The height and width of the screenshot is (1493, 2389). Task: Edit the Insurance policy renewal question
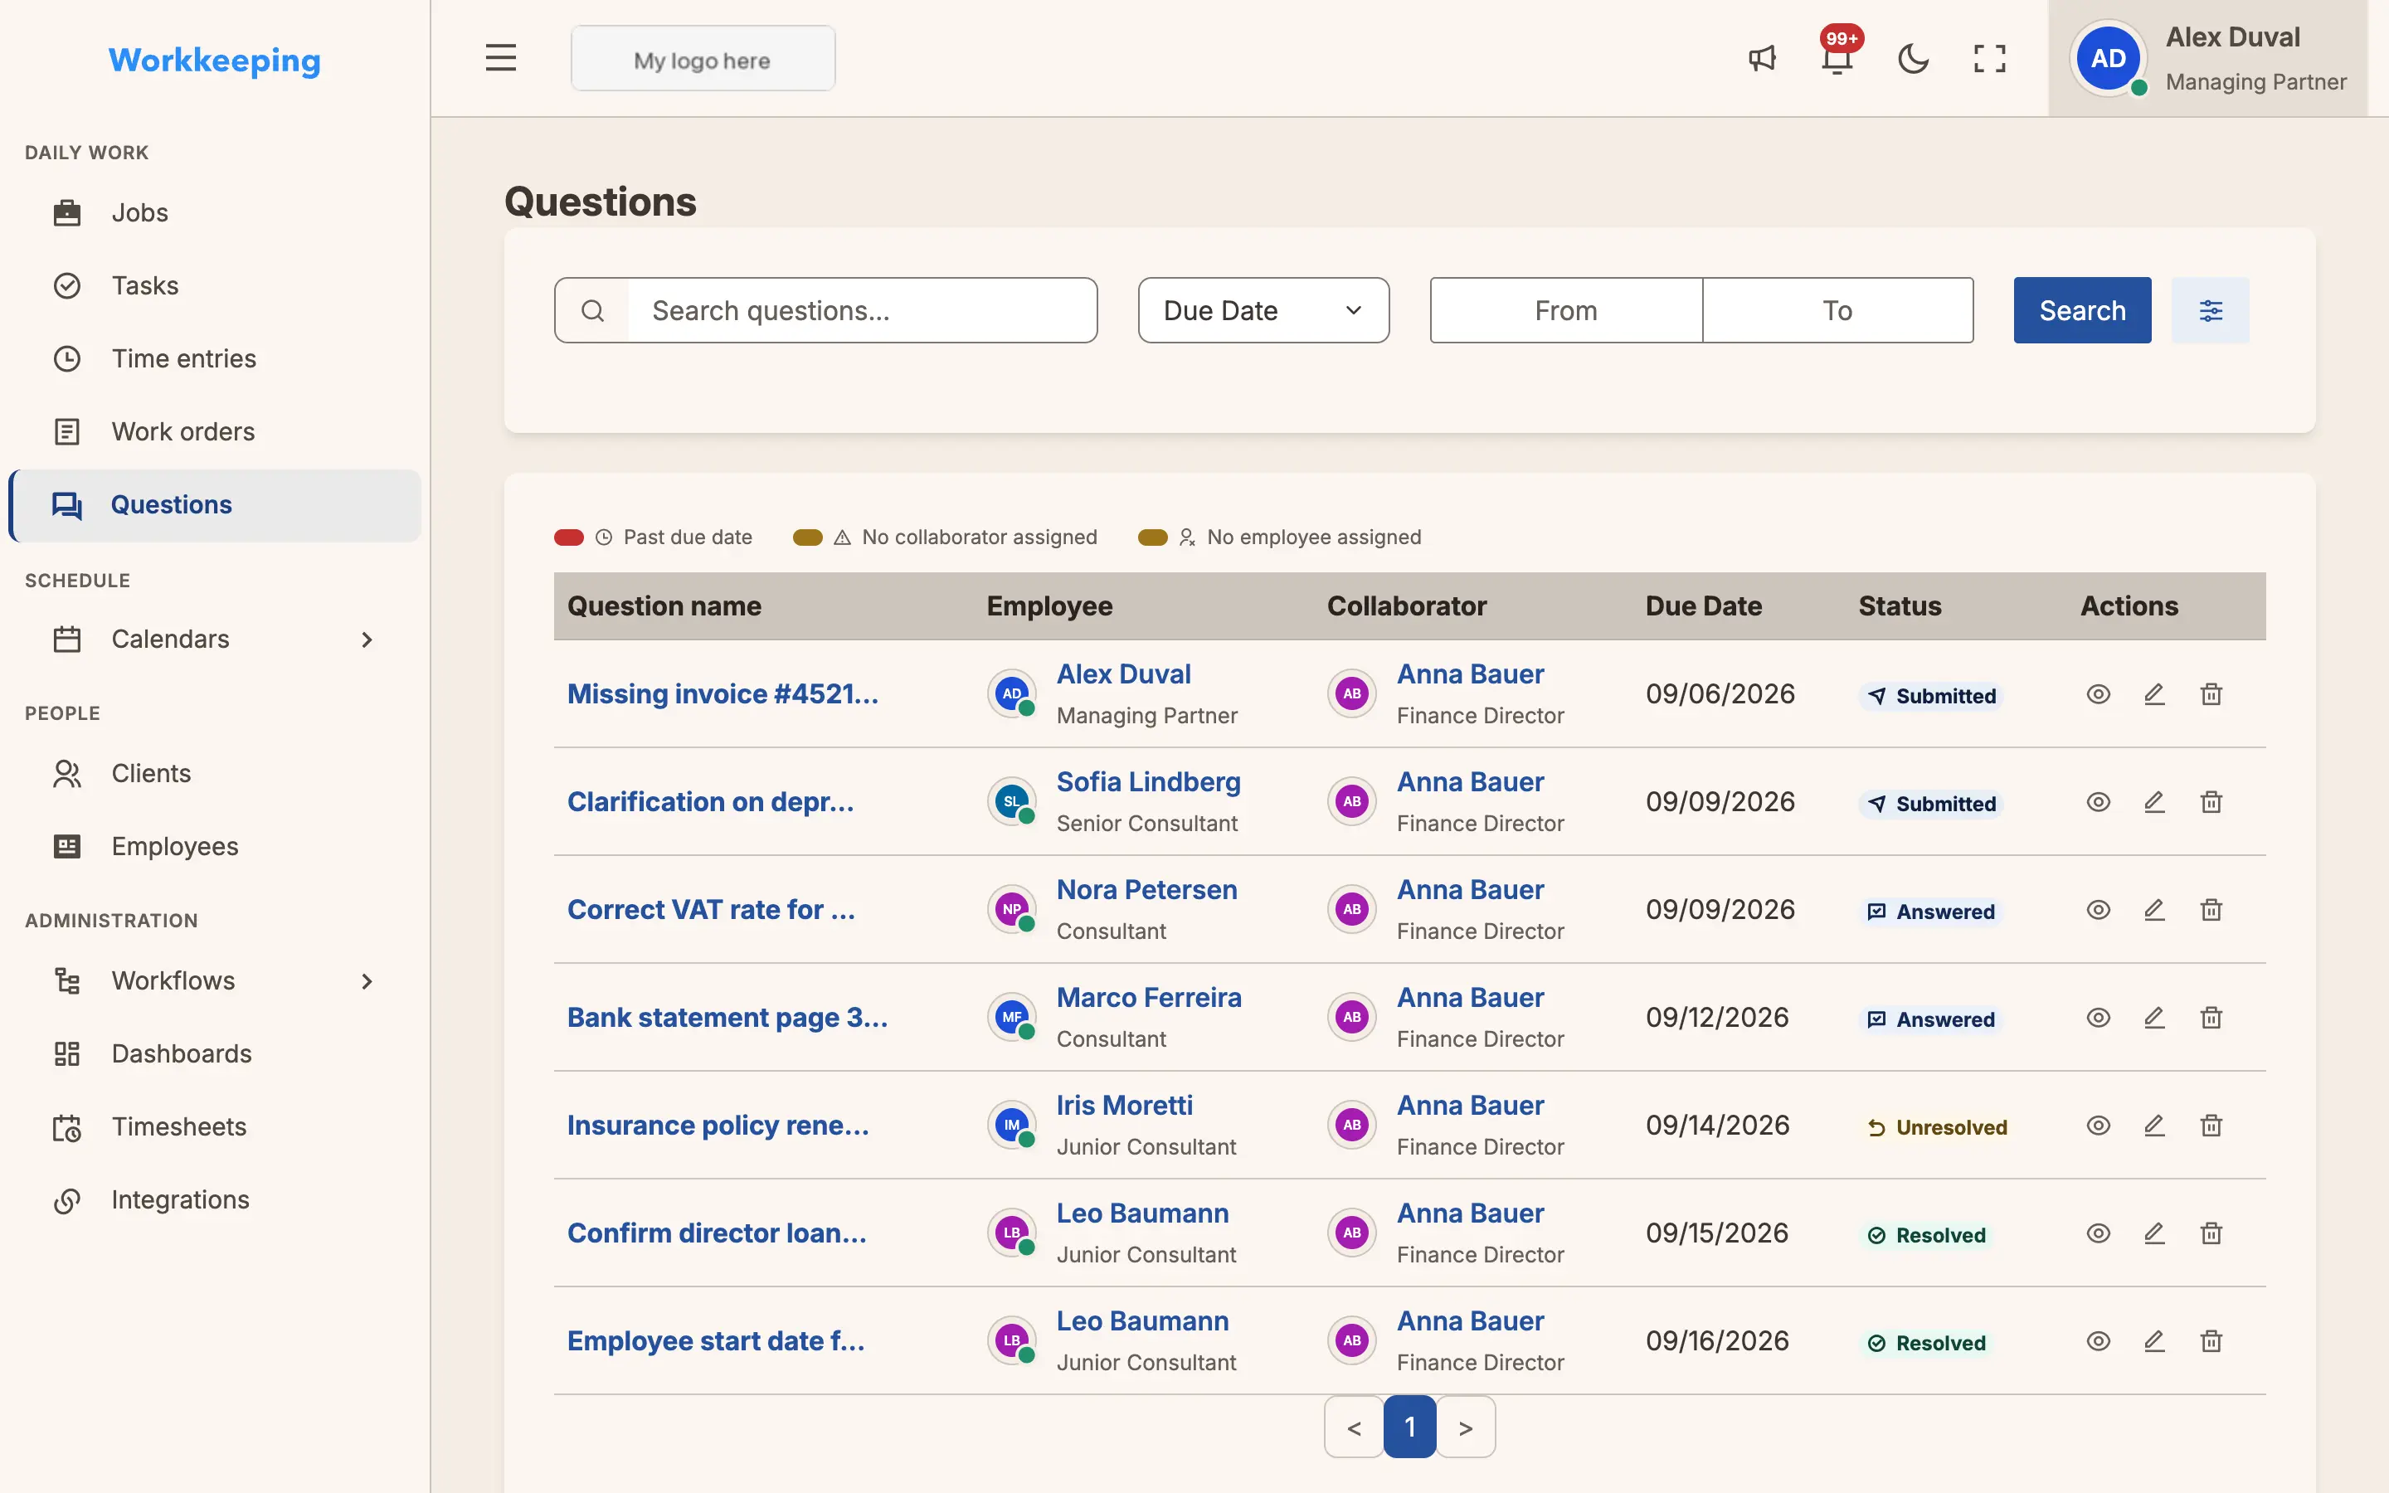2154,1125
